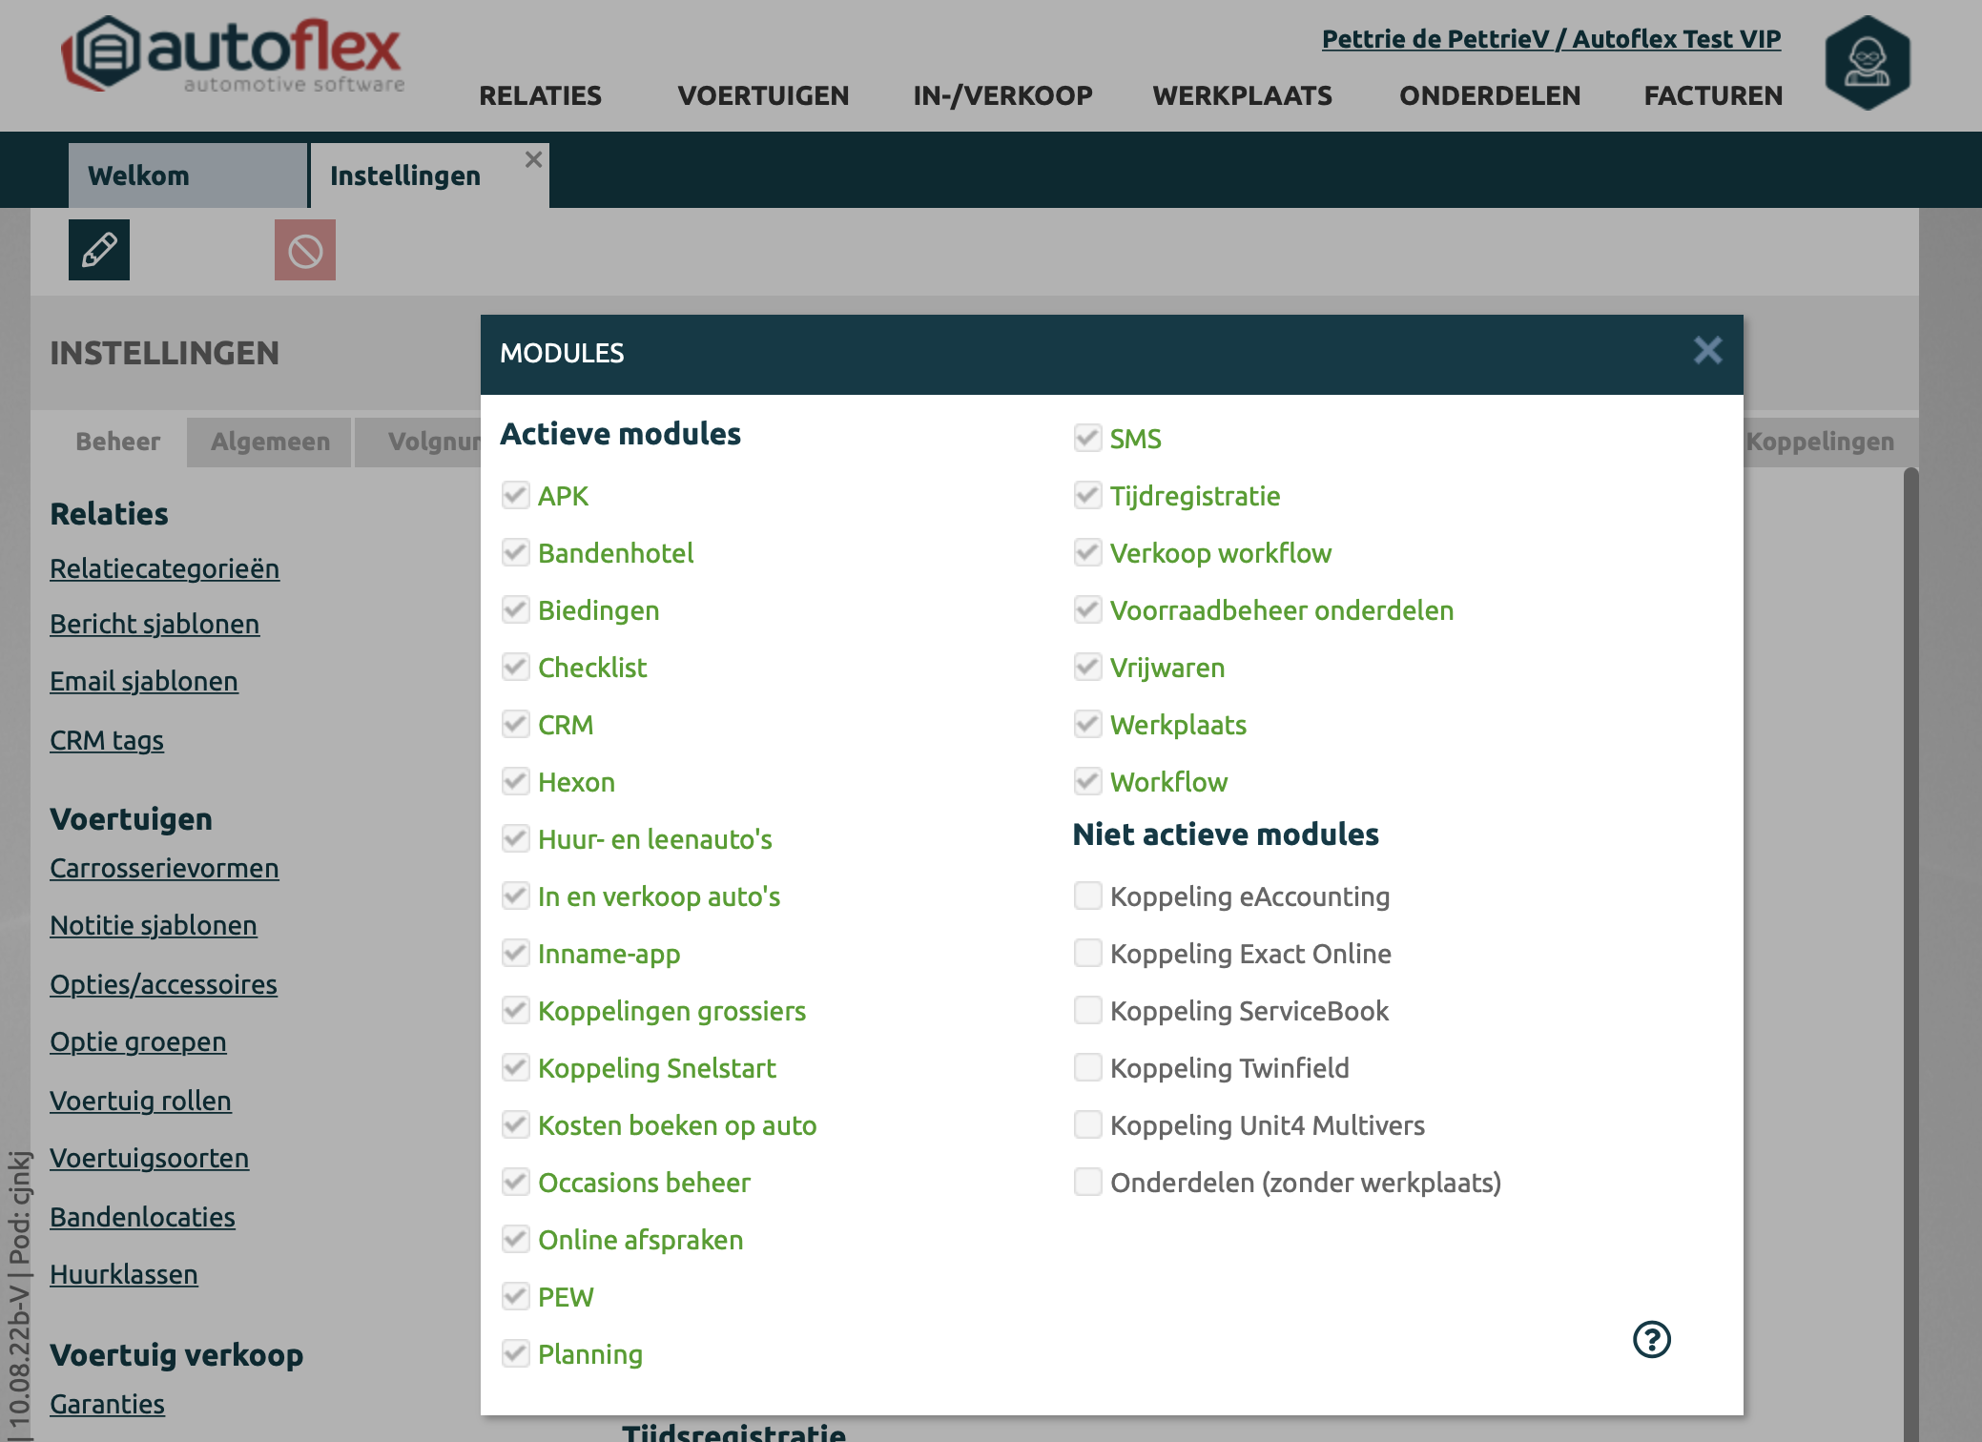Open the Relatiecategorieën link
This screenshot has width=1982, height=1442.
point(164,568)
